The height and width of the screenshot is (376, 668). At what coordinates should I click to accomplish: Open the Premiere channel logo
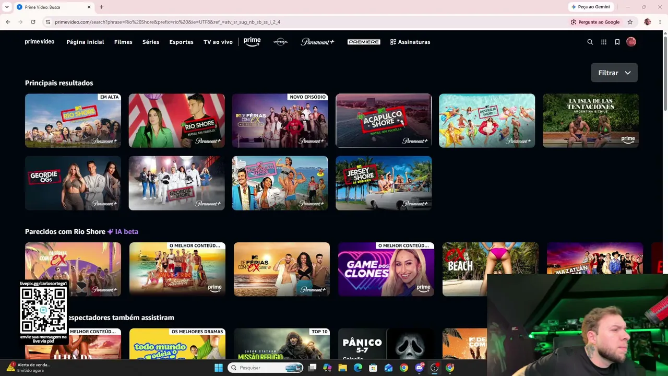[364, 42]
